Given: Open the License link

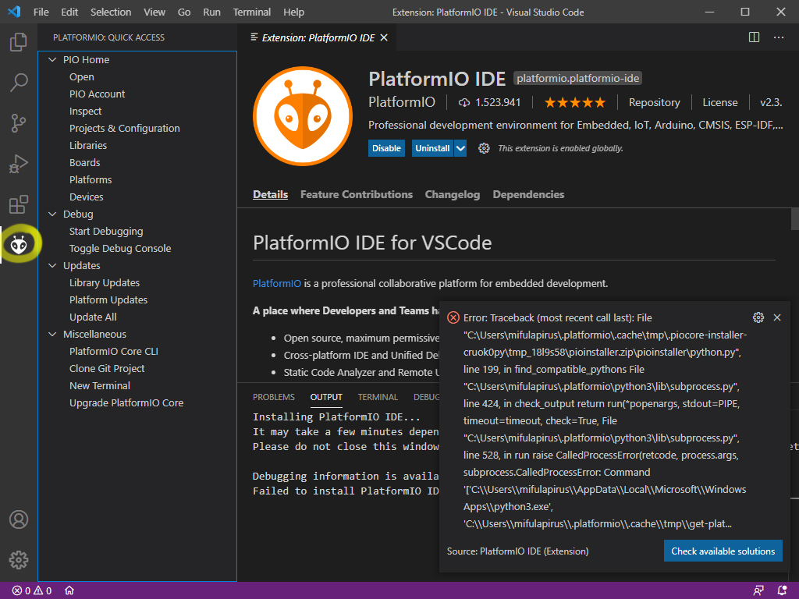Looking at the screenshot, I should [x=720, y=102].
